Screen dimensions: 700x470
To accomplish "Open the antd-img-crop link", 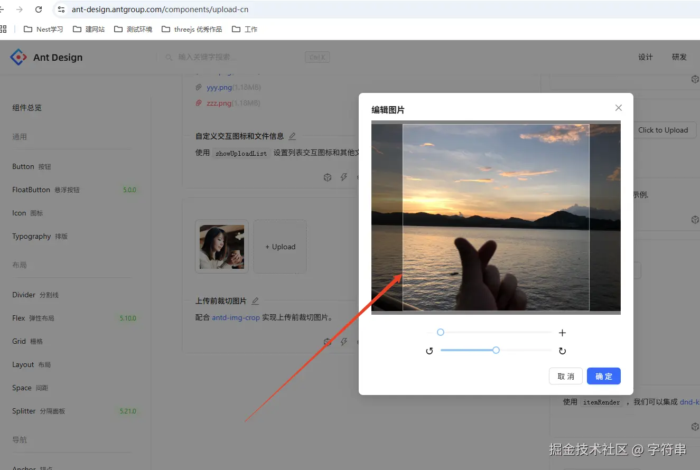I will coord(236,318).
